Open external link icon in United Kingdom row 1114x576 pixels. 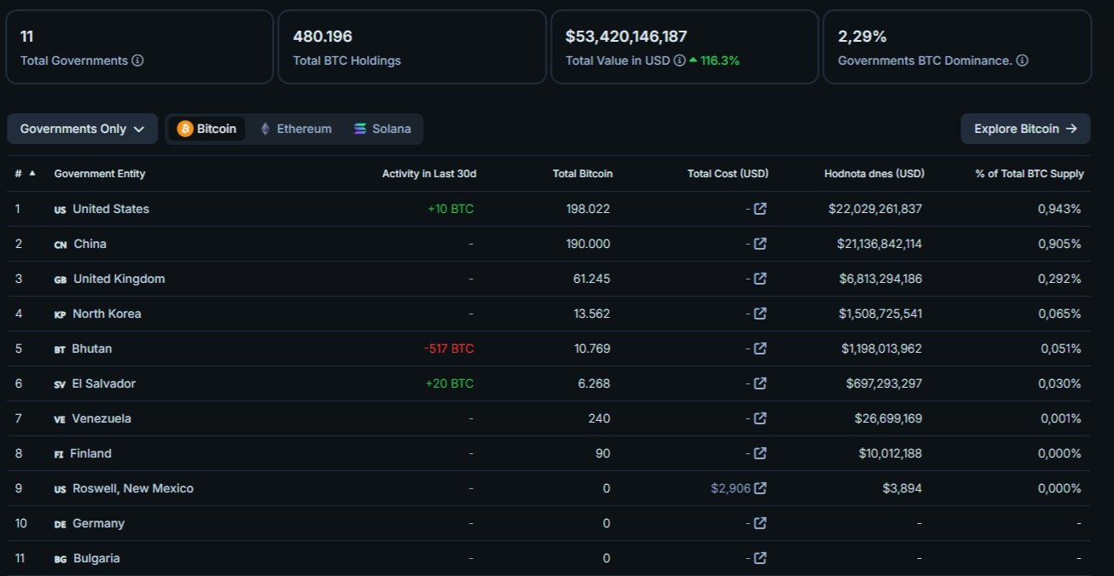[x=760, y=279]
